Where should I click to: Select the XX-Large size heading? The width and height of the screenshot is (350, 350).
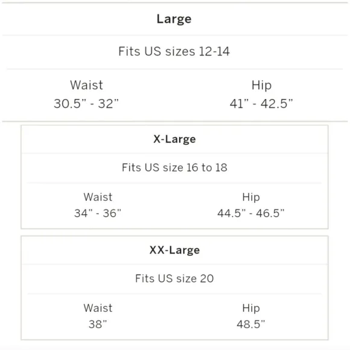(x=174, y=250)
